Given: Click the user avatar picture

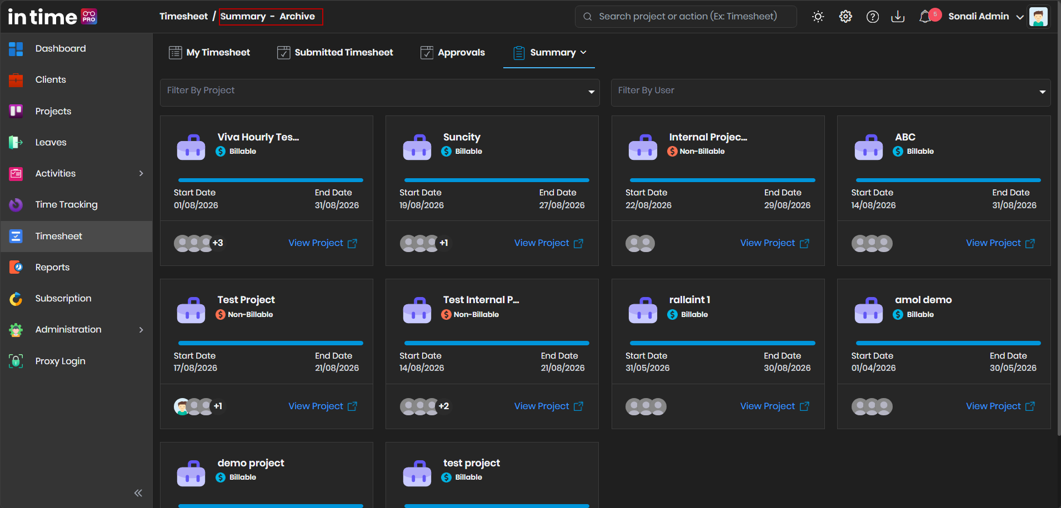Looking at the screenshot, I should [x=1038, y=17].
